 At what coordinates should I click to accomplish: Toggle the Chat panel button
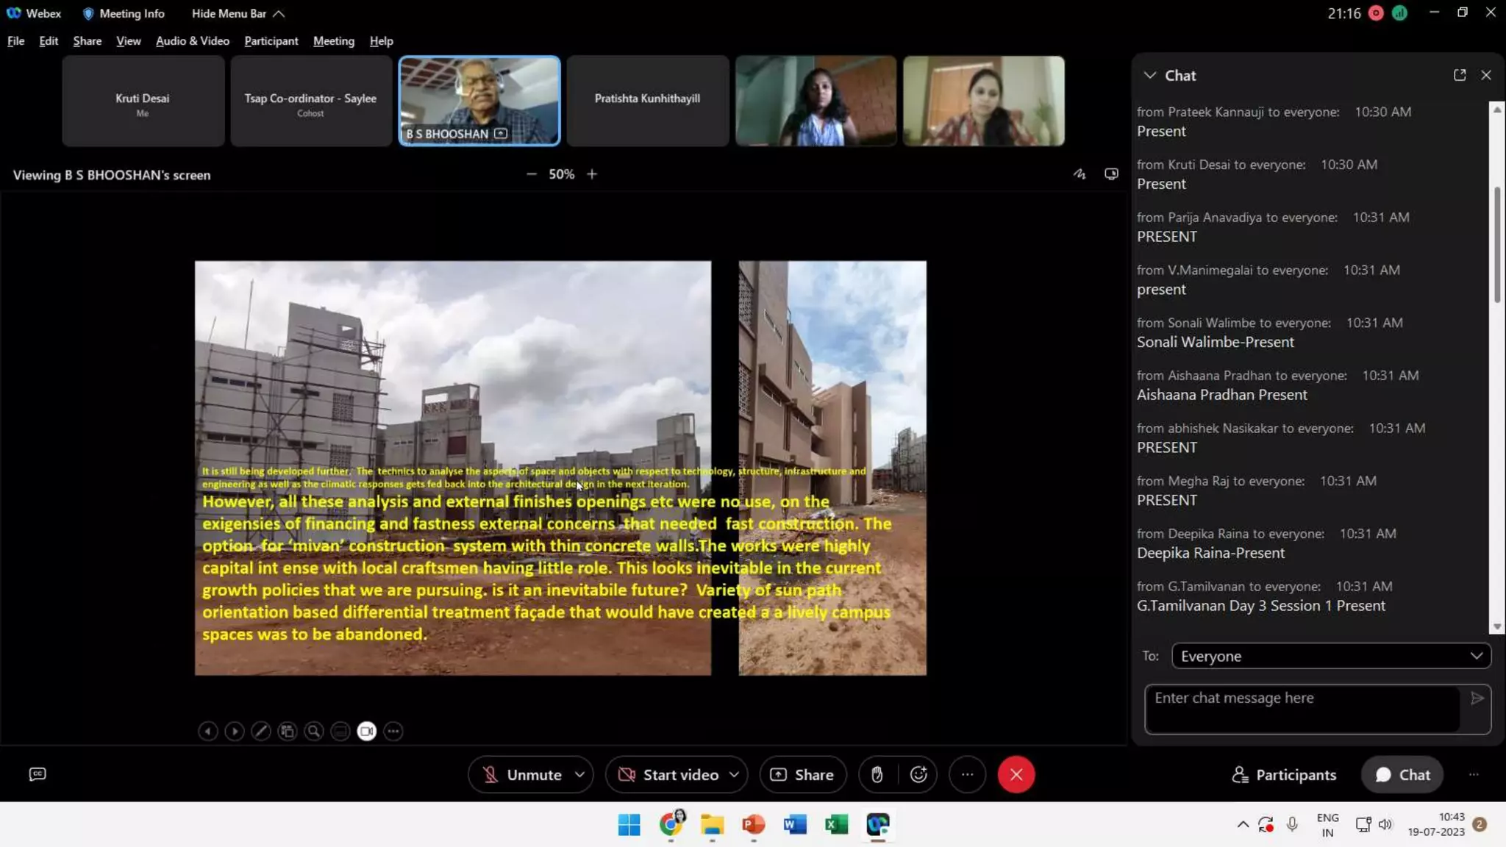coord(1402,774)
